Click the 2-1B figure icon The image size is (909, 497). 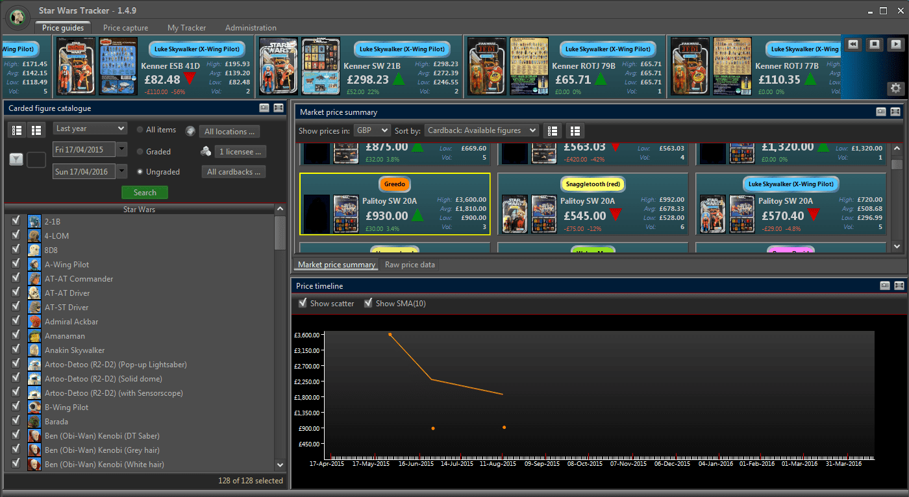[34, 222]
